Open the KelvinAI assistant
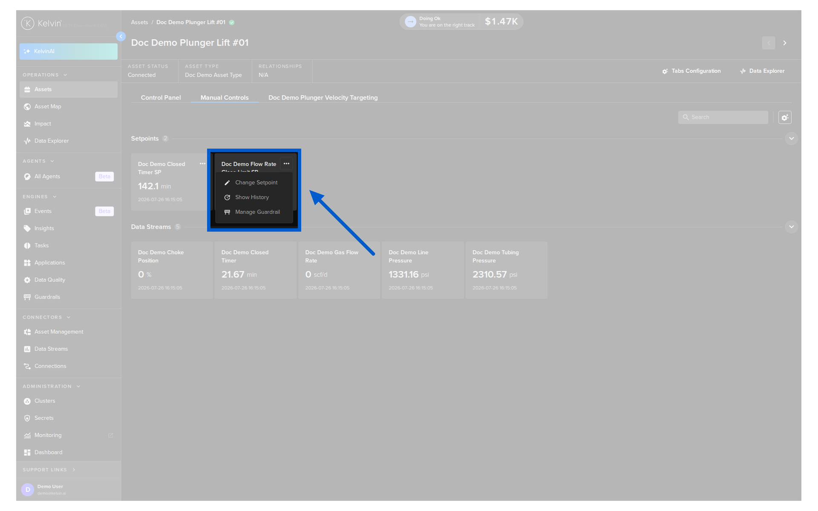The height and width of the screenshot is (511, 818). 68,51
